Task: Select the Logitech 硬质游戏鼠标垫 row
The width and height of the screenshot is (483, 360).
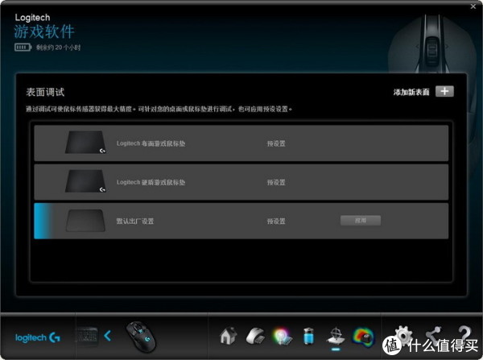Action: coord(242,182)
